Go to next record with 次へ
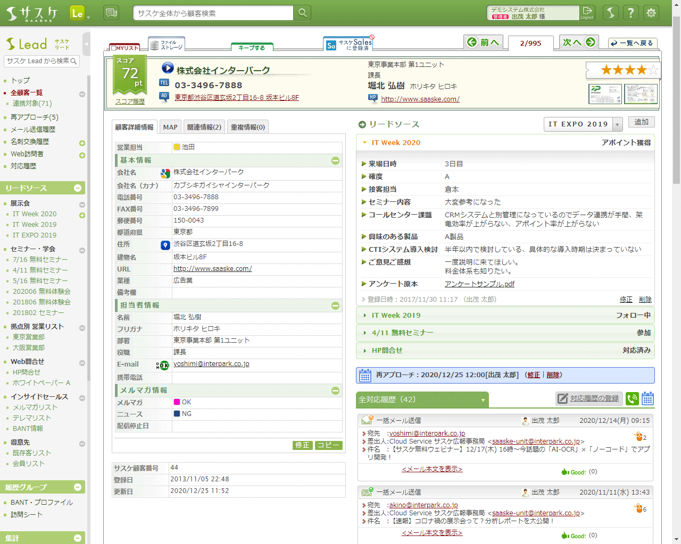This screenshot has width=681, height=544. pyautogui.click(x=579, y=42)
